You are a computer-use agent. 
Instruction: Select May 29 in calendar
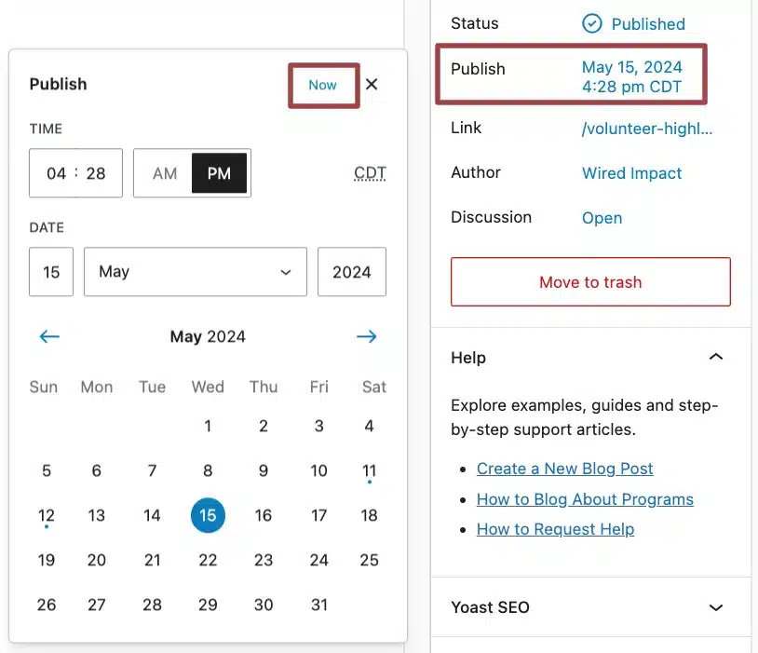[208, 605]
